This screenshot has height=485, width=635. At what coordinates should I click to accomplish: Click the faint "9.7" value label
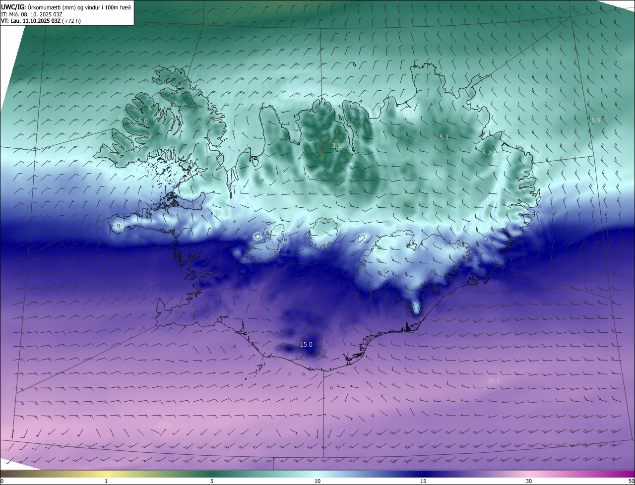[297, 94]
